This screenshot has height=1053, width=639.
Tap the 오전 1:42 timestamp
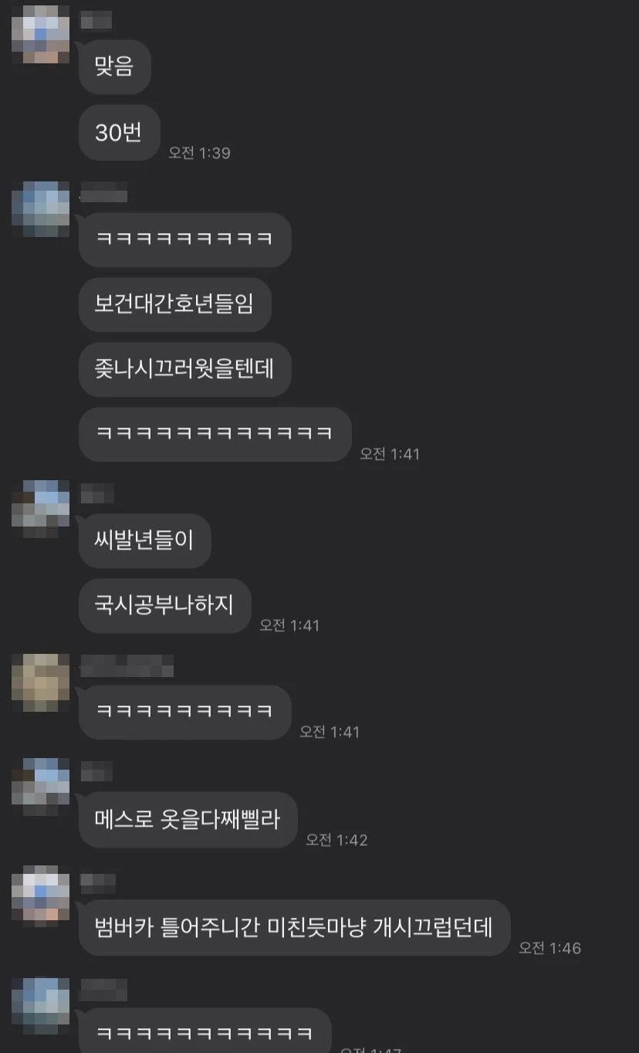(x=336, y=839)
